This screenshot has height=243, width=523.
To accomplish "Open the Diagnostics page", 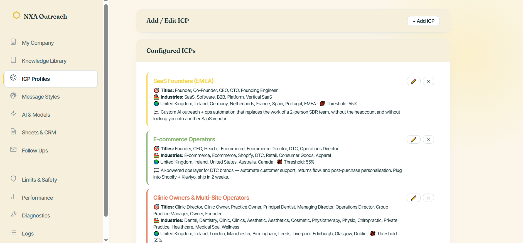I will [51, 216].
